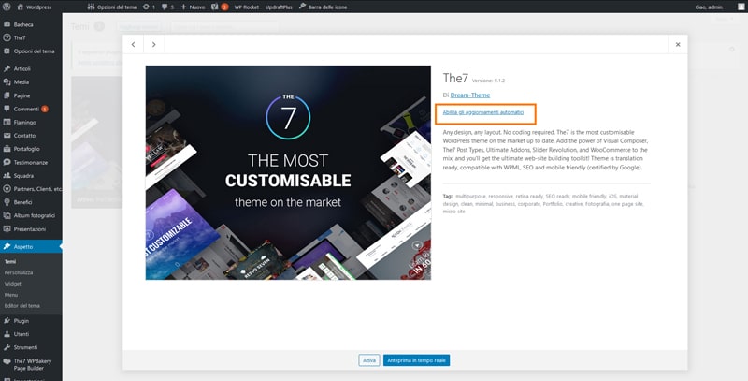Open Editor del tema submenu item

tap(22, 305)
